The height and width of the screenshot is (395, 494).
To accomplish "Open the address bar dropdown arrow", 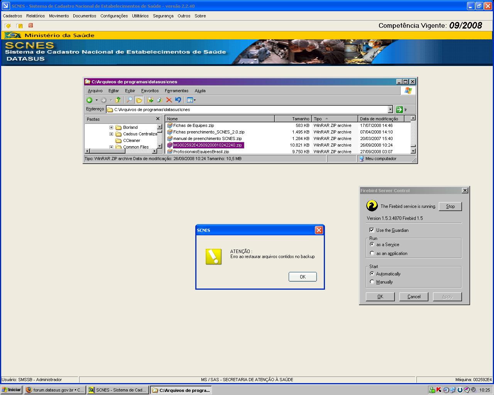I will tap(390, 110).
